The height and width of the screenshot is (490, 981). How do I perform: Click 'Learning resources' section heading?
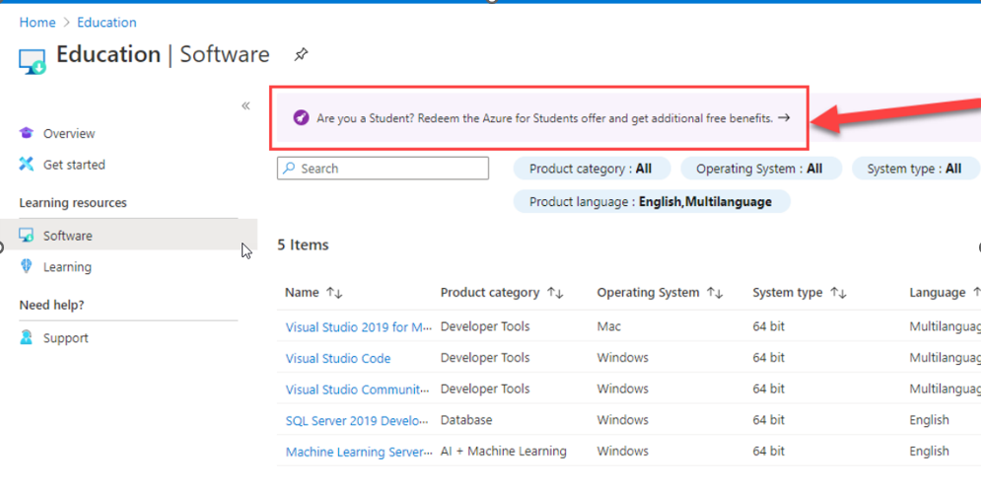click(73, 203)
